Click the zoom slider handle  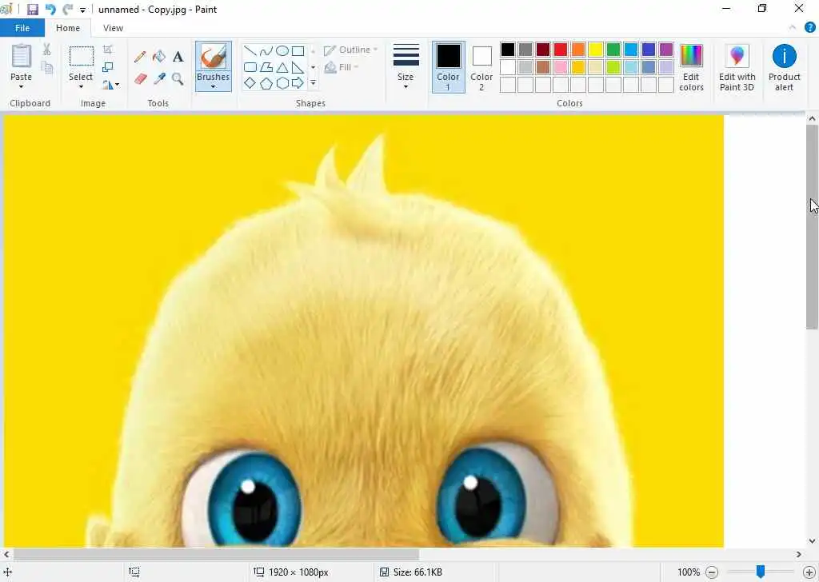(x=761, y=572)
